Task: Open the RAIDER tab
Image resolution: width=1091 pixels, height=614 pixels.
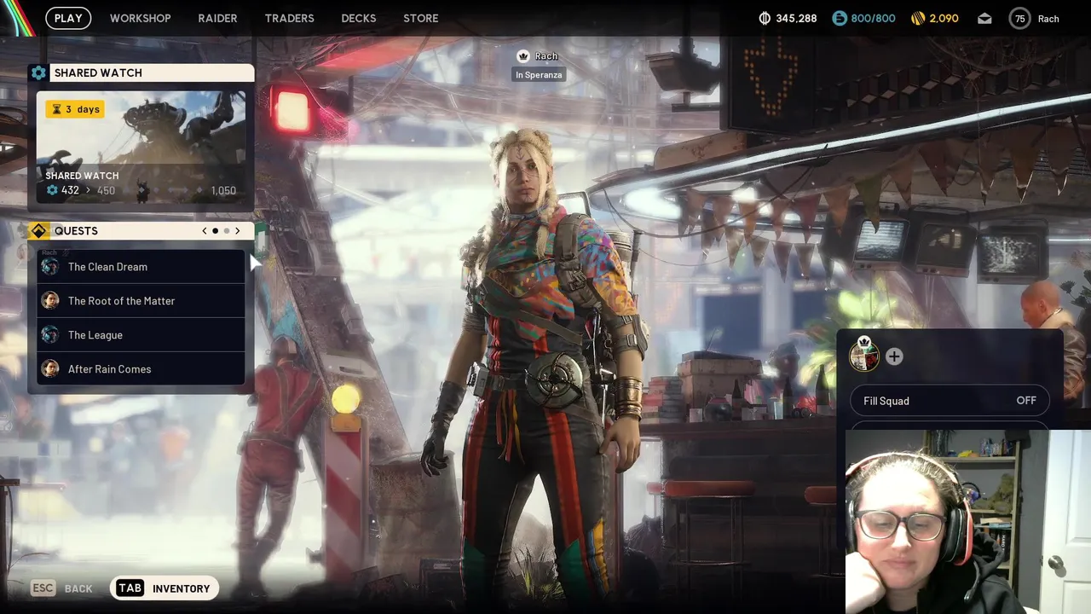Action: tap(217, 18)
